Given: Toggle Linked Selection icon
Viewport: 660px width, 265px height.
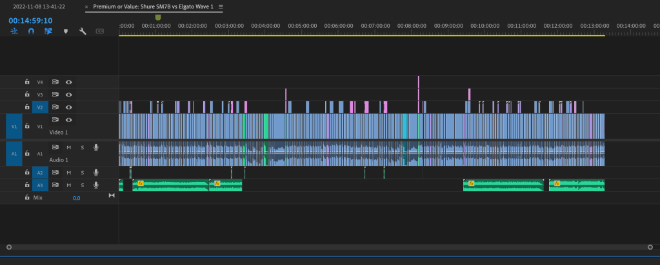Looking at the screenshot, I should coord(48,31).
